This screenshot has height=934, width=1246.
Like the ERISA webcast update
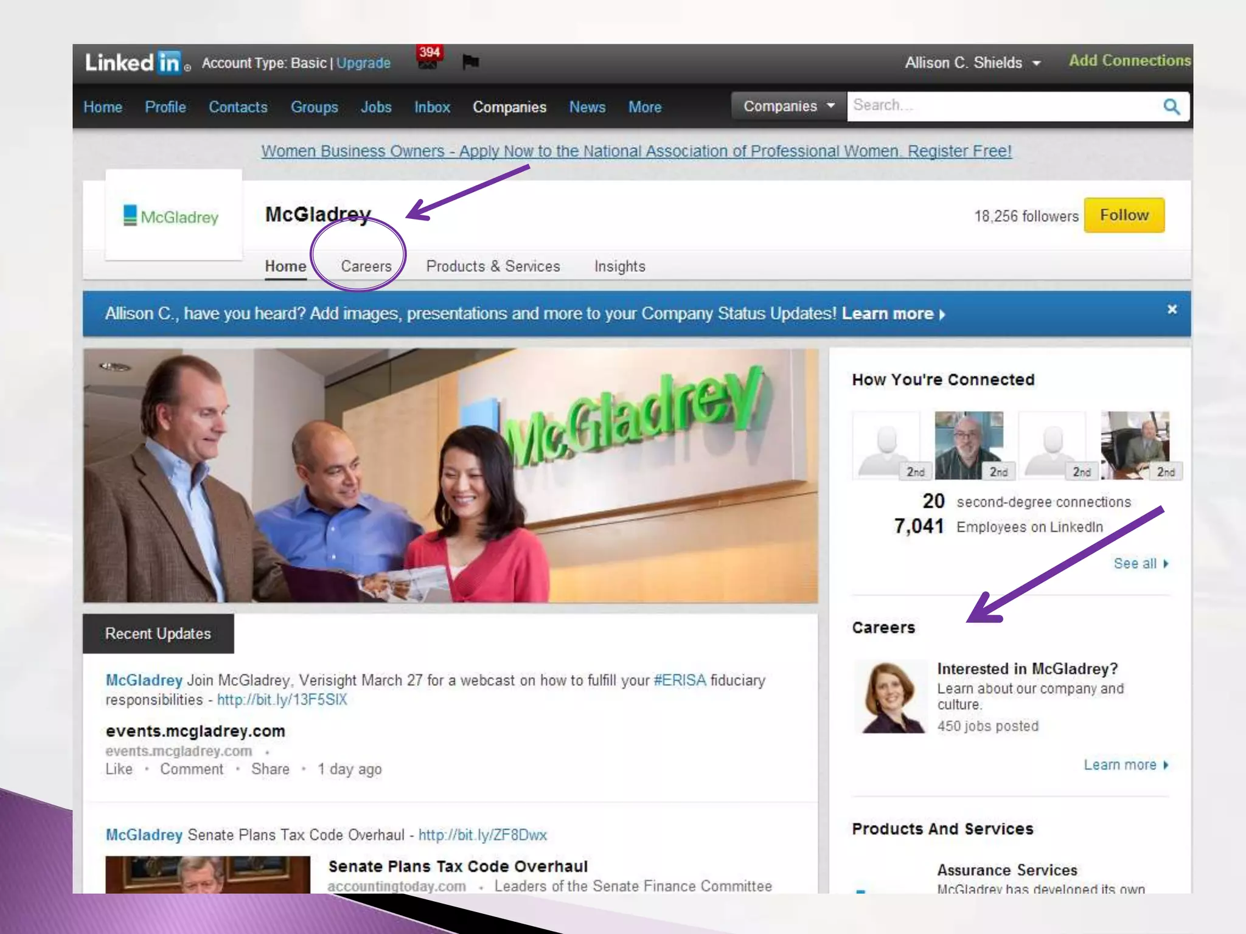point(119,769)
